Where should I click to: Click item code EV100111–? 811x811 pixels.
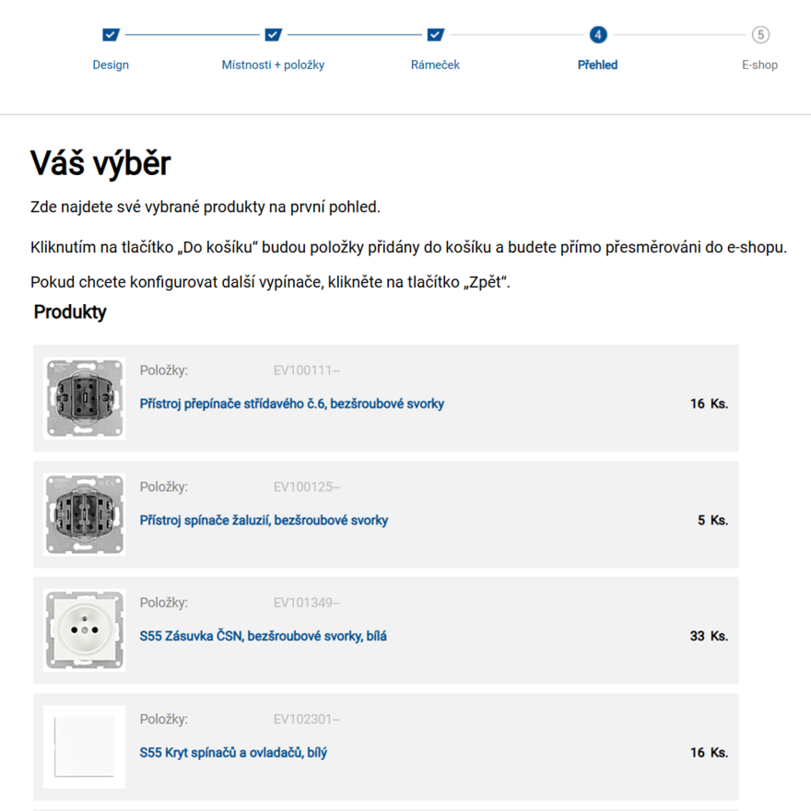click(306, 370)
